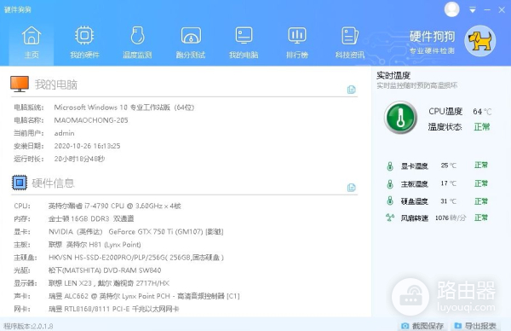
Task: Click the 显卡温度 thermometer icon
Action: (x=390, y=166)
